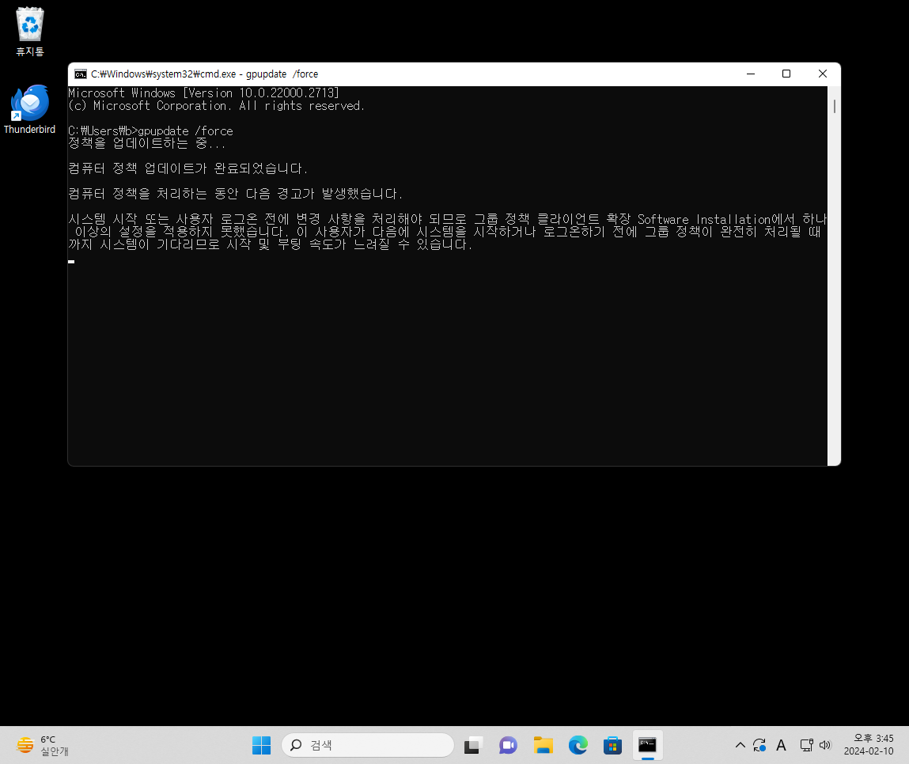The height and width of the screenshot is (764, 909).
Task: Click the 'Microsoft Windows [Version 10.0.22000.2713]' line
Action: [203, 93]
